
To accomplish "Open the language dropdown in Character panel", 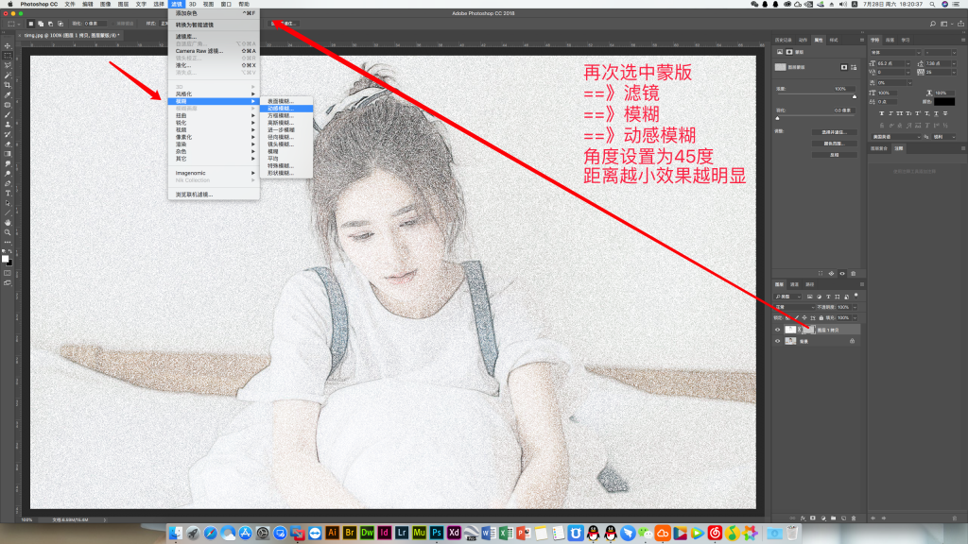I will (896, 137).
